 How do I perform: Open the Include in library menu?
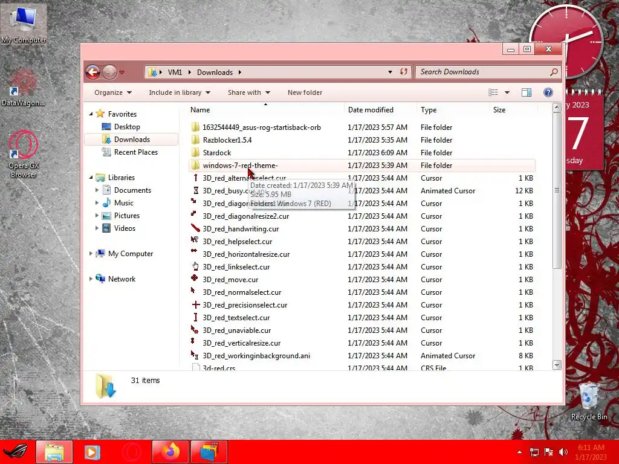[x=179, y=92]
